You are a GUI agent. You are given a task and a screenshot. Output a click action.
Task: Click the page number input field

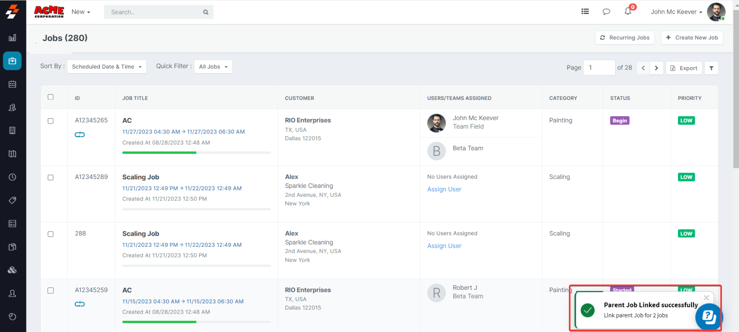(x=599, y=68)
